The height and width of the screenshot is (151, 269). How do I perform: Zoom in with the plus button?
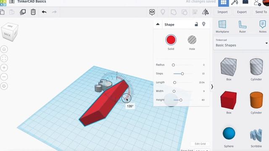(4, 68)
